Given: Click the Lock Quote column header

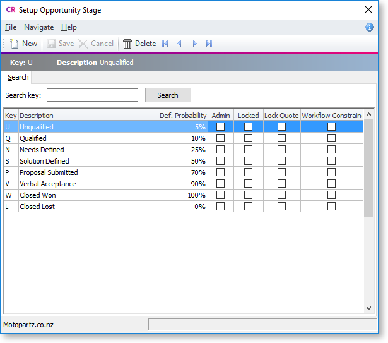Looking at the screenshot, I should [281, 116].
